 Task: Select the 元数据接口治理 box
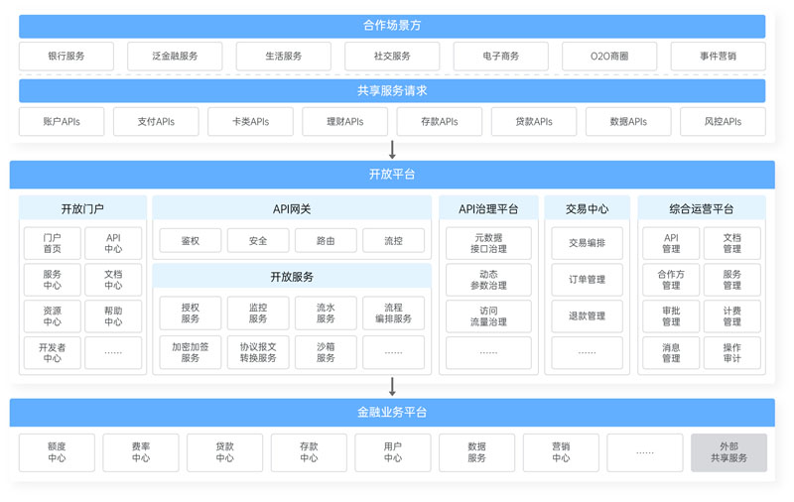[x=488, y=244]
